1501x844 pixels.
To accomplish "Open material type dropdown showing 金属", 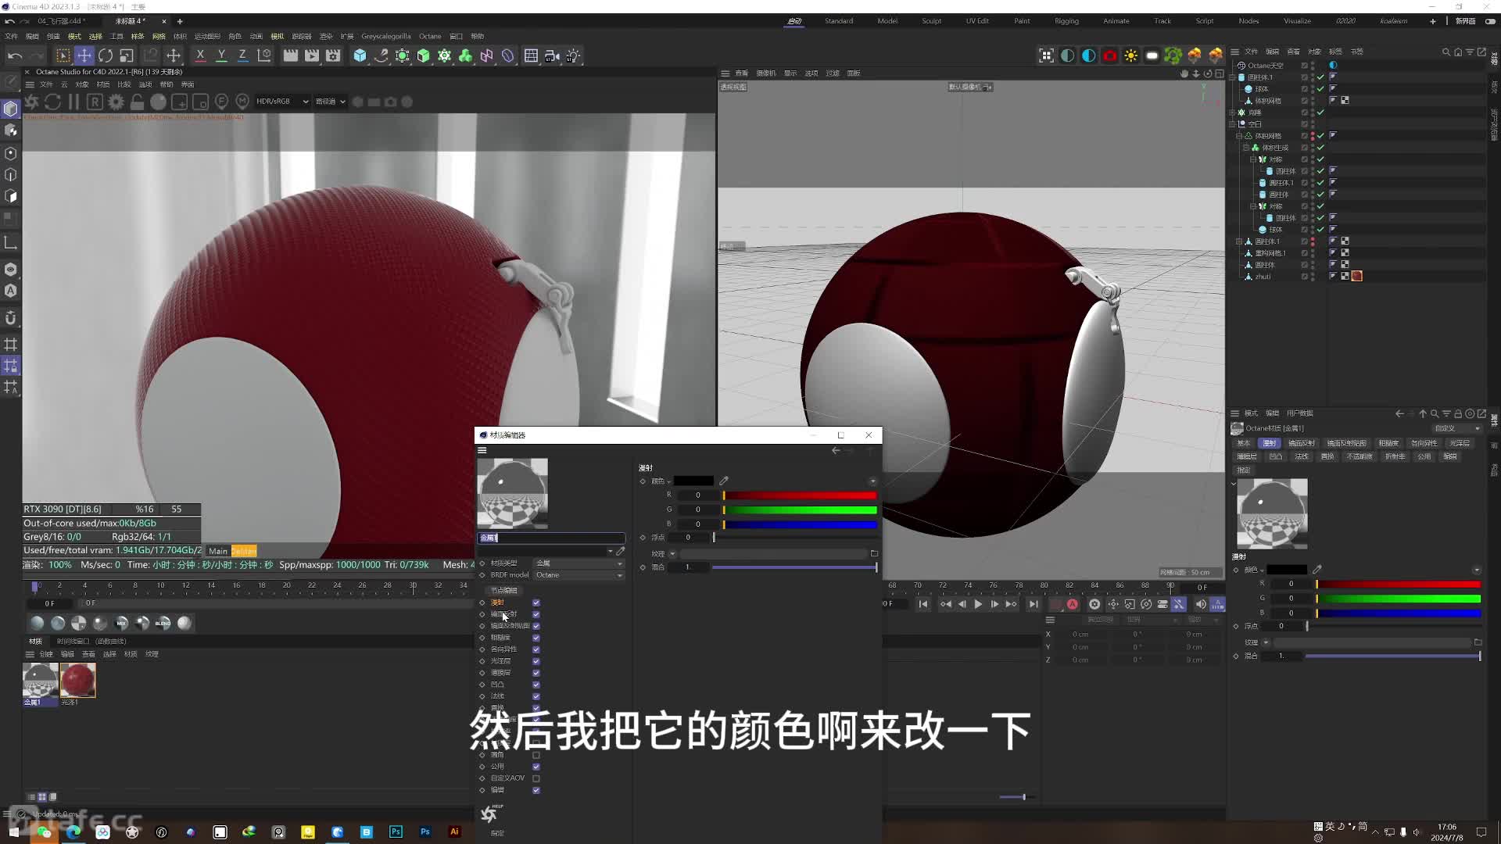I will click(x=579, y=563).
